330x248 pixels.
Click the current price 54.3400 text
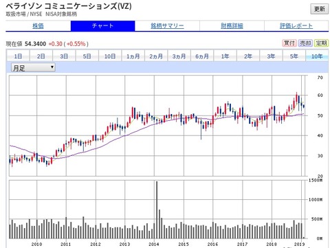tap(35, 44)
